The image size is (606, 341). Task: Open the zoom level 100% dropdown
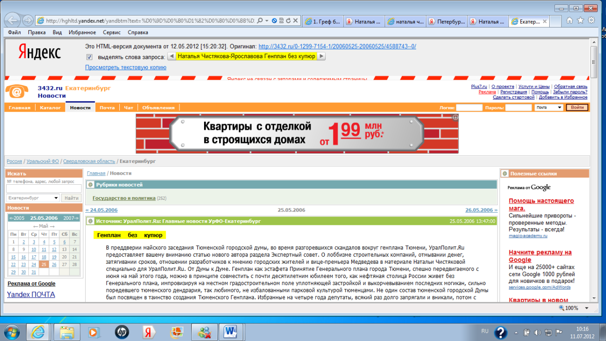tap(586, 308)
